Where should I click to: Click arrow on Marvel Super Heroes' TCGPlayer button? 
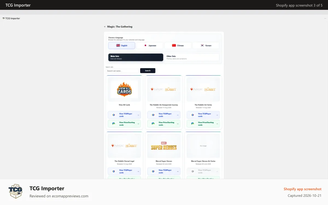178,171
